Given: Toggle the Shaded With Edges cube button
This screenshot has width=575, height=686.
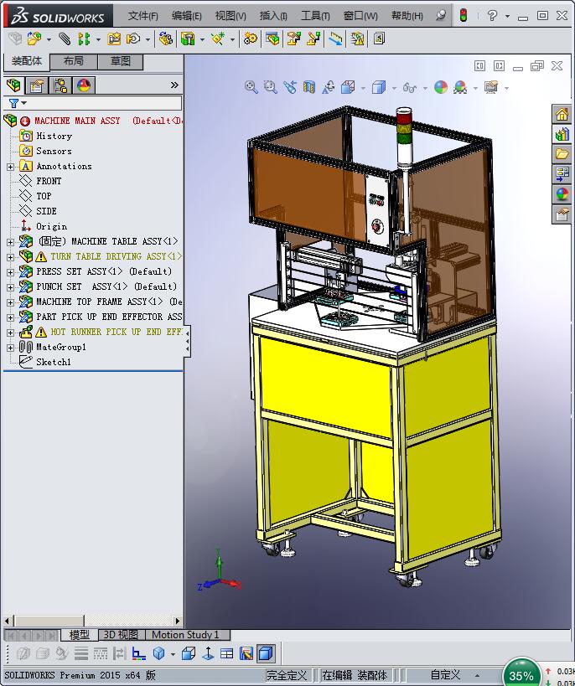Looking at the screenshot, I should tap(267, 653).
